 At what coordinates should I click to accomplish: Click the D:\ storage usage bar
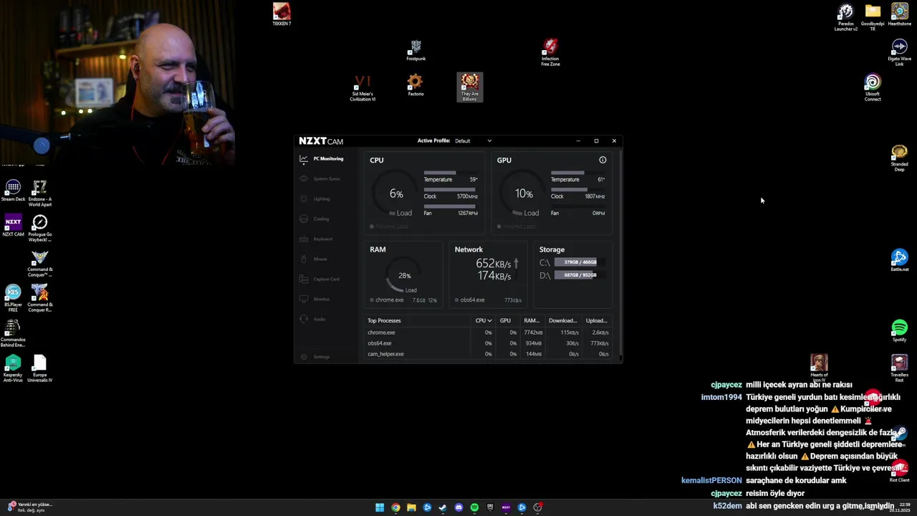(580, 275)
